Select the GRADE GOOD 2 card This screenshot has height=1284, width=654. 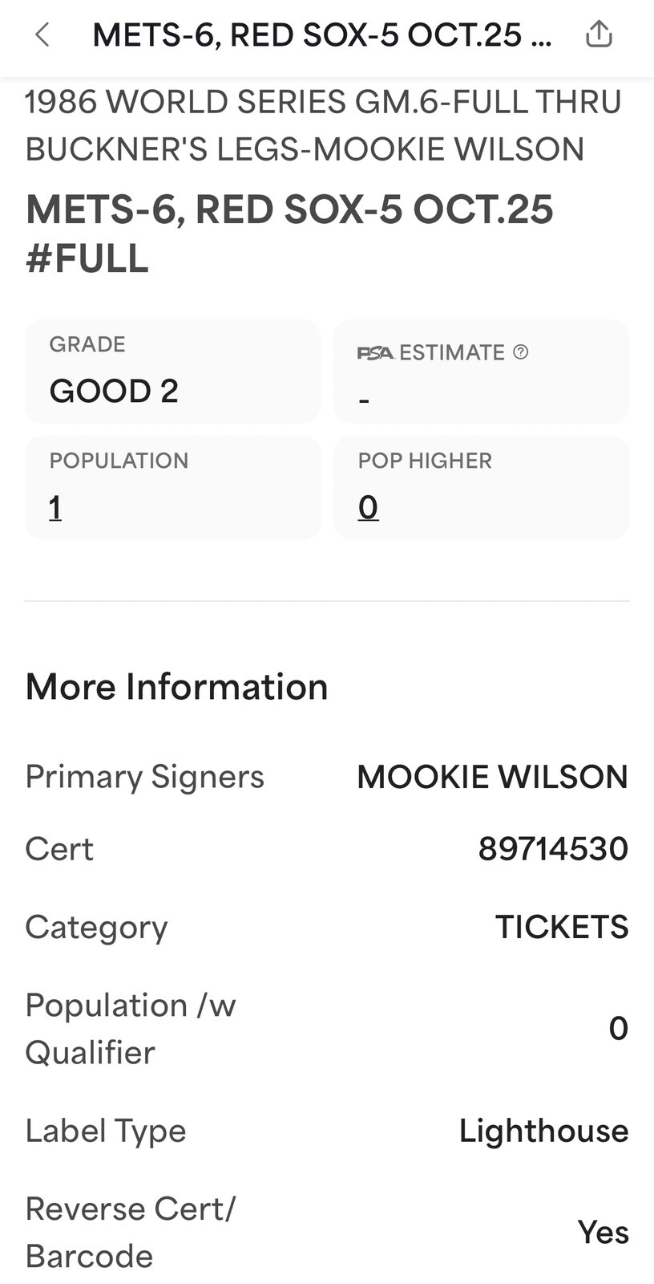[173, 371]
